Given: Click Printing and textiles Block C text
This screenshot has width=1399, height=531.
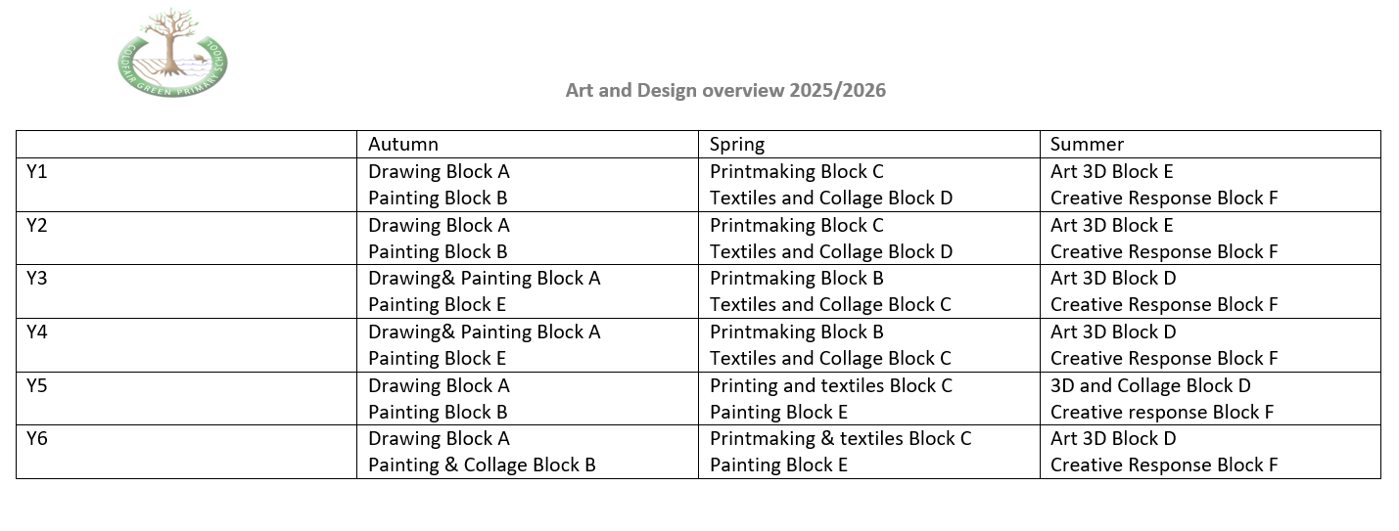Looking at the screenshot, I should (830, 386).
